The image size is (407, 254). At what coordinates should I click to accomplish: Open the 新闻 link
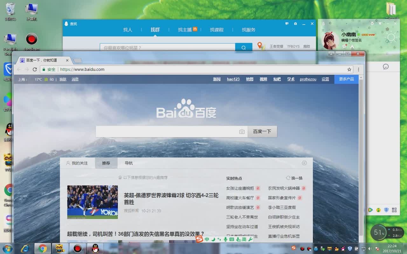click(217, 79)
